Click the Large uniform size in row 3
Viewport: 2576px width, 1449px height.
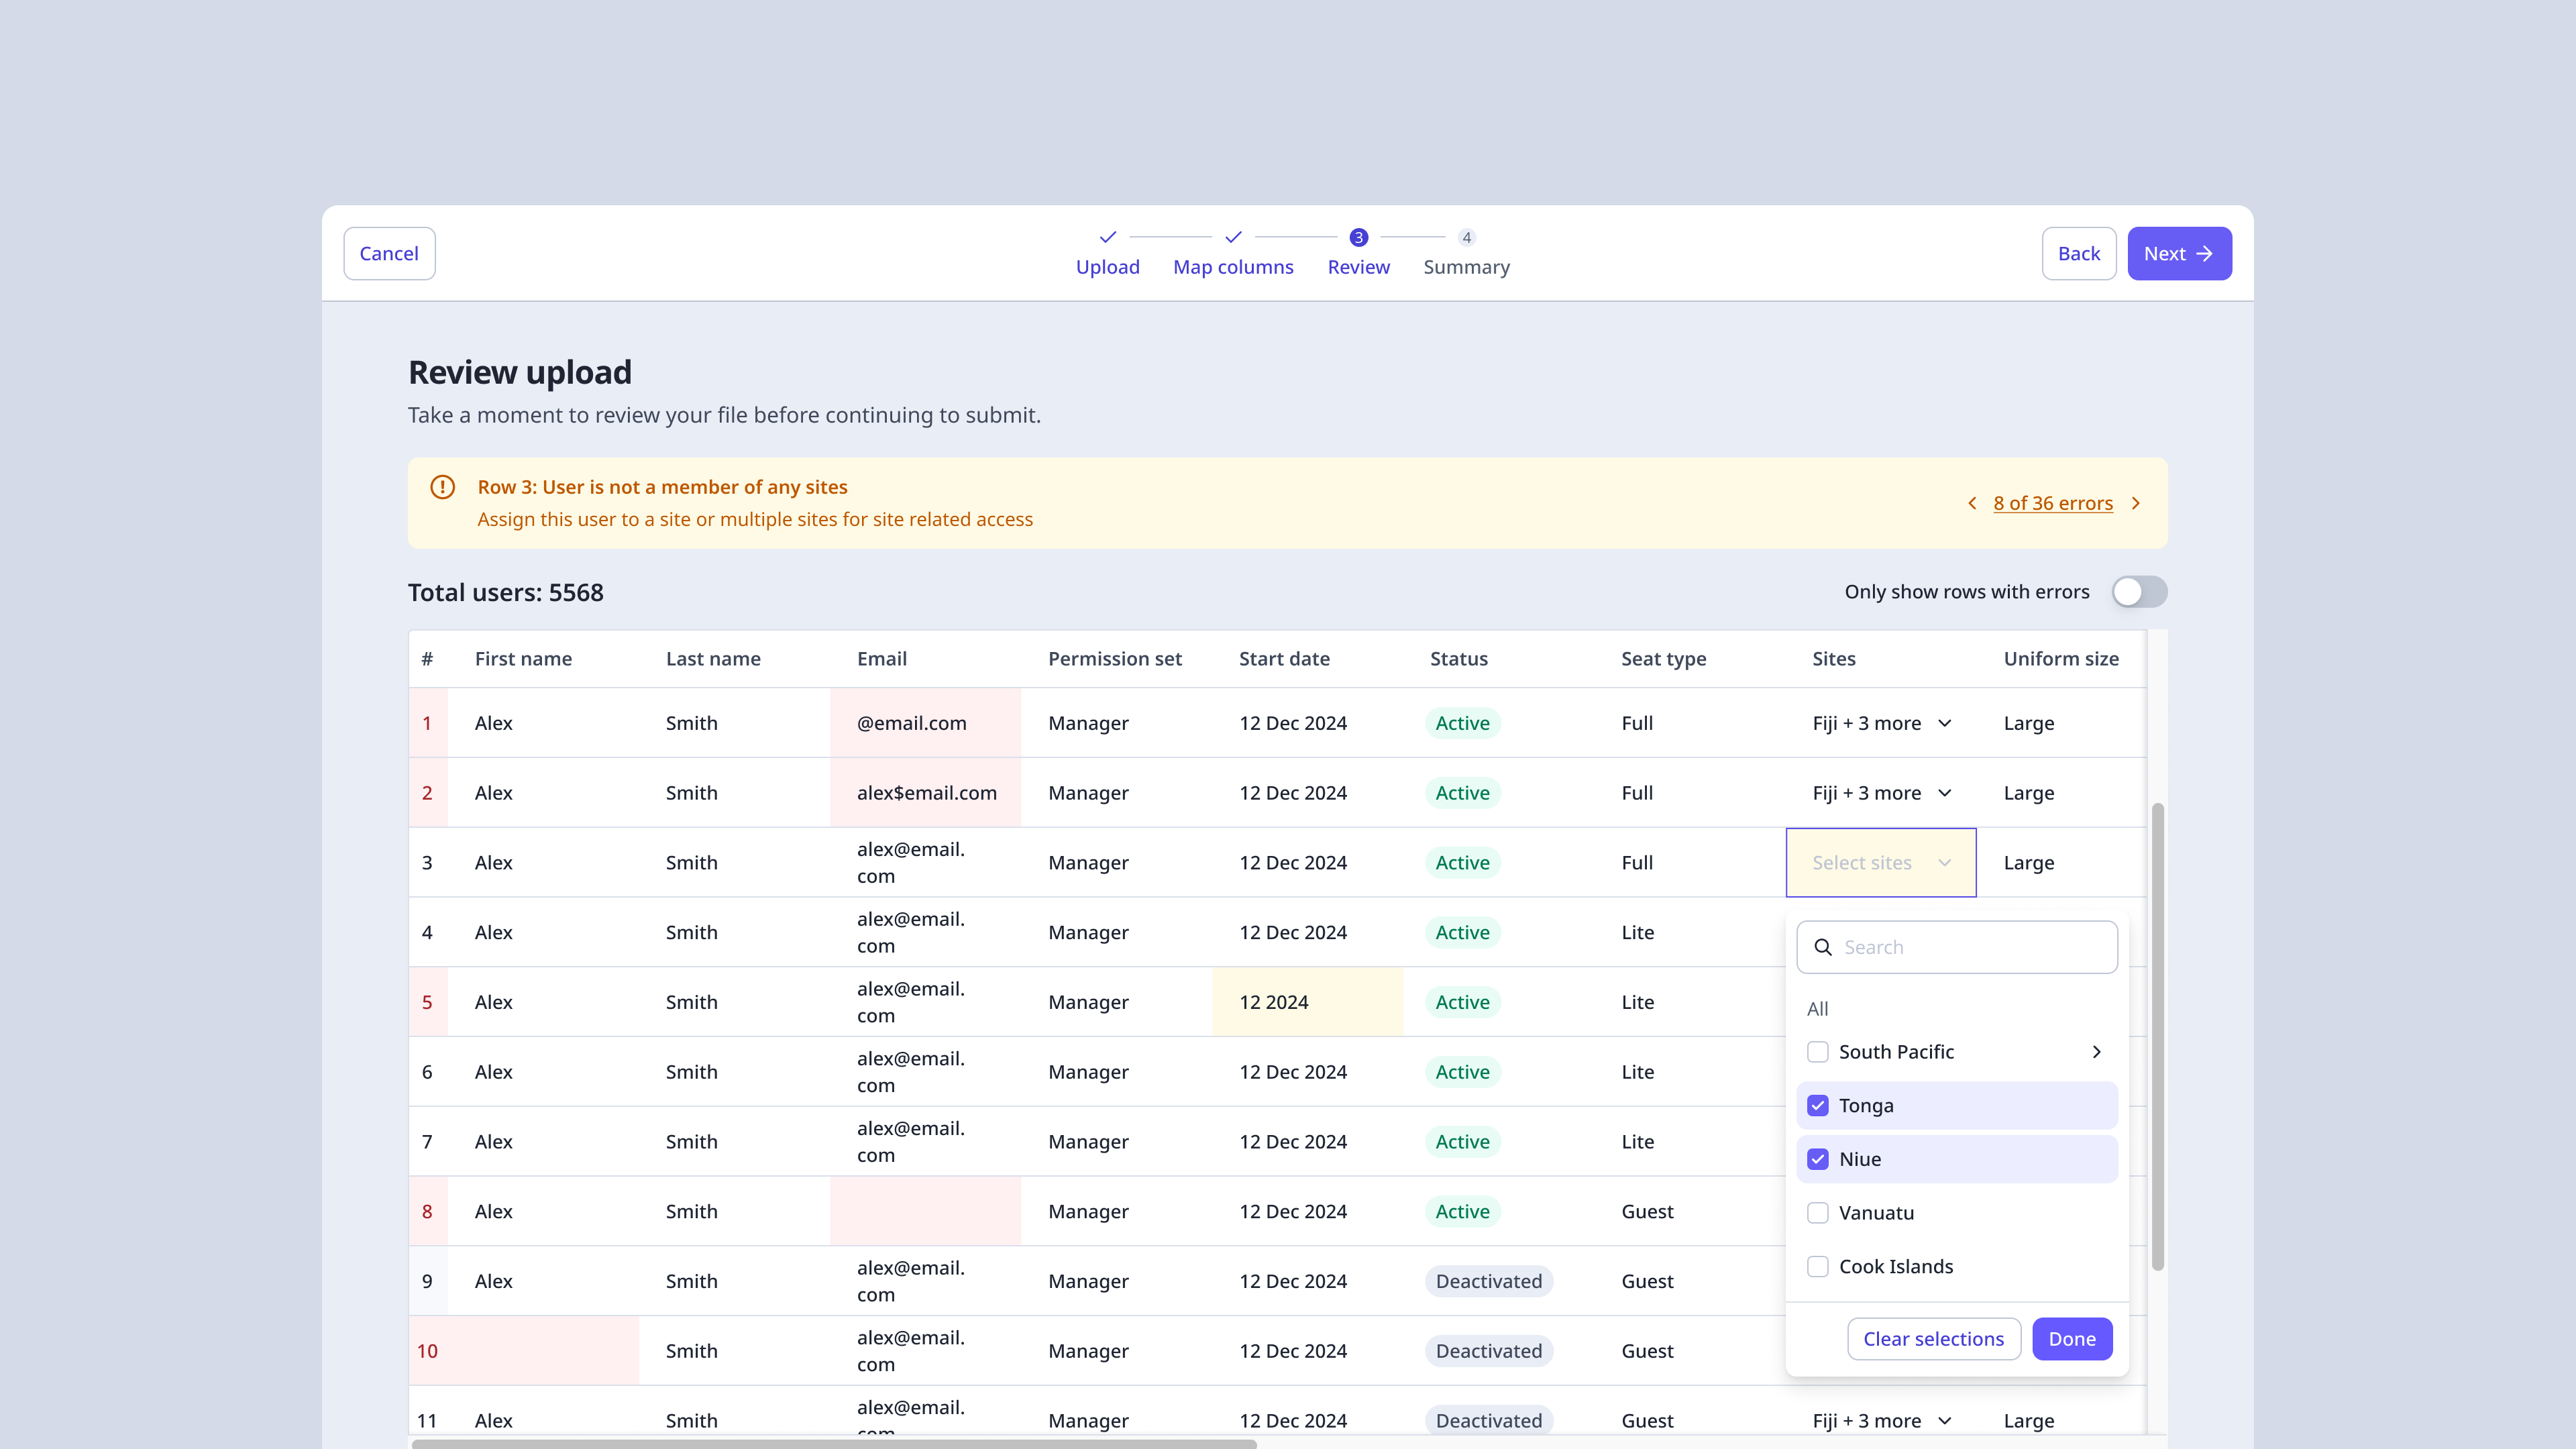click(x=2028, y=863)
